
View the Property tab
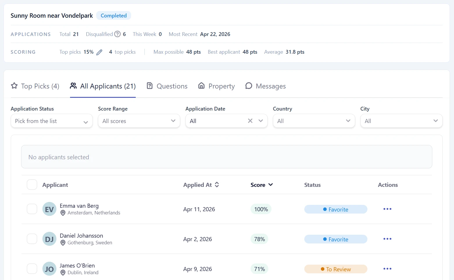(x=217, y=86)
